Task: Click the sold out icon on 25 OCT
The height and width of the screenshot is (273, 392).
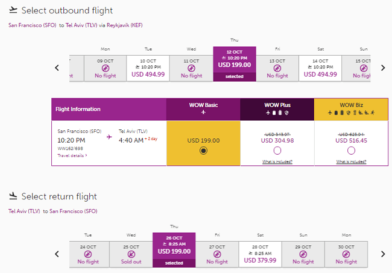Action: click(x=131, y=254)
